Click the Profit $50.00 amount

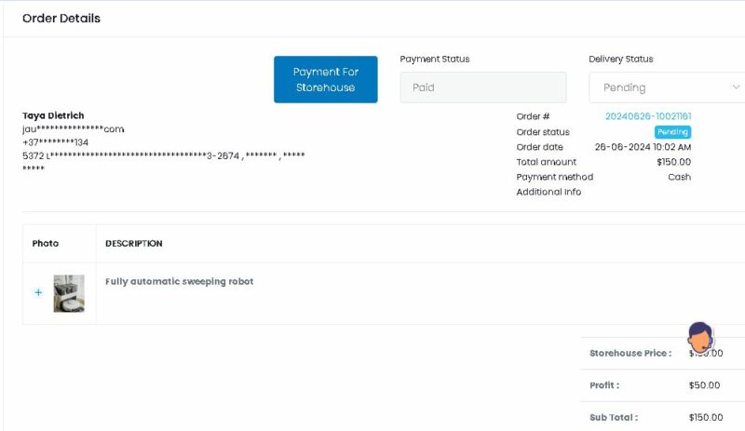click(704, 385)
